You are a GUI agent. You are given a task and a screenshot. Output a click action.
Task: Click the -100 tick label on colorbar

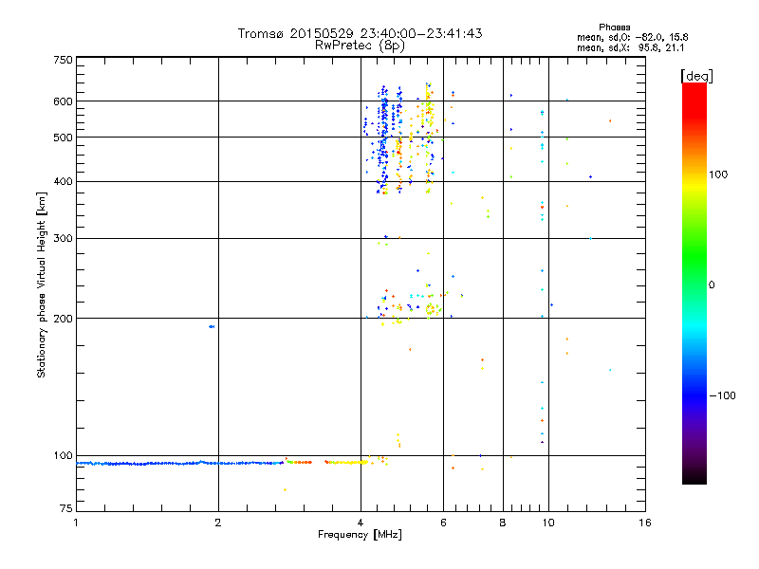coord(725,395)
